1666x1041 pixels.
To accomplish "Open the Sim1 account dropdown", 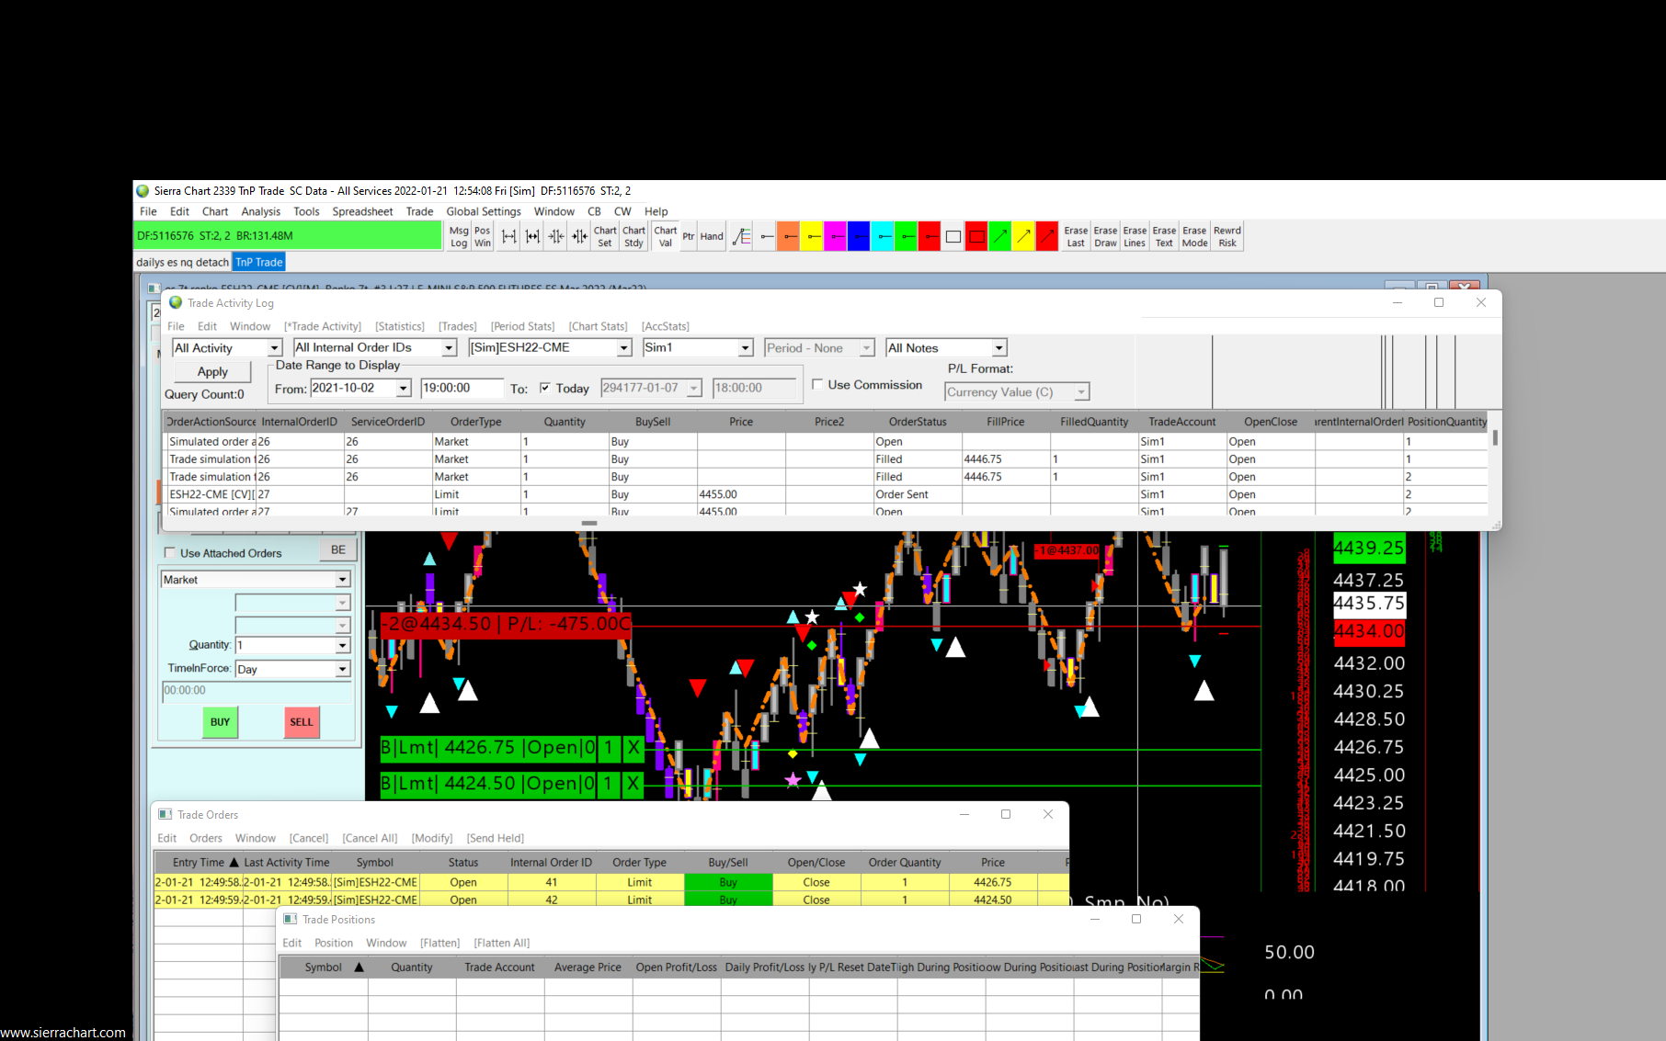I will click(746, 348).
